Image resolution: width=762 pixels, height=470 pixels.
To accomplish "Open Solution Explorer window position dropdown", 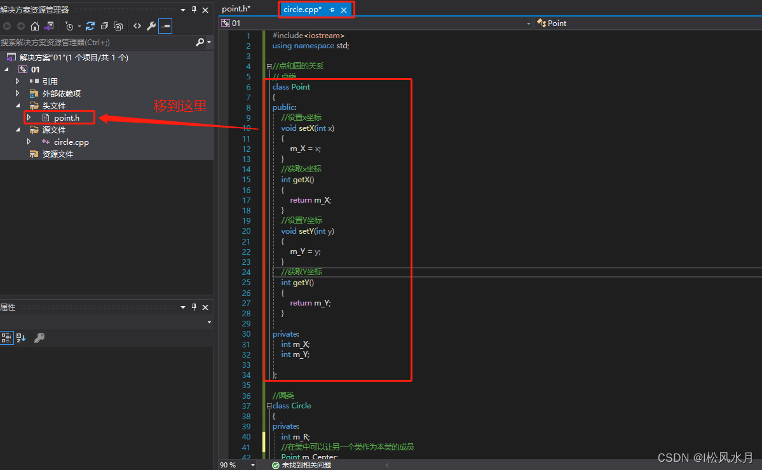I will point(183,10).
